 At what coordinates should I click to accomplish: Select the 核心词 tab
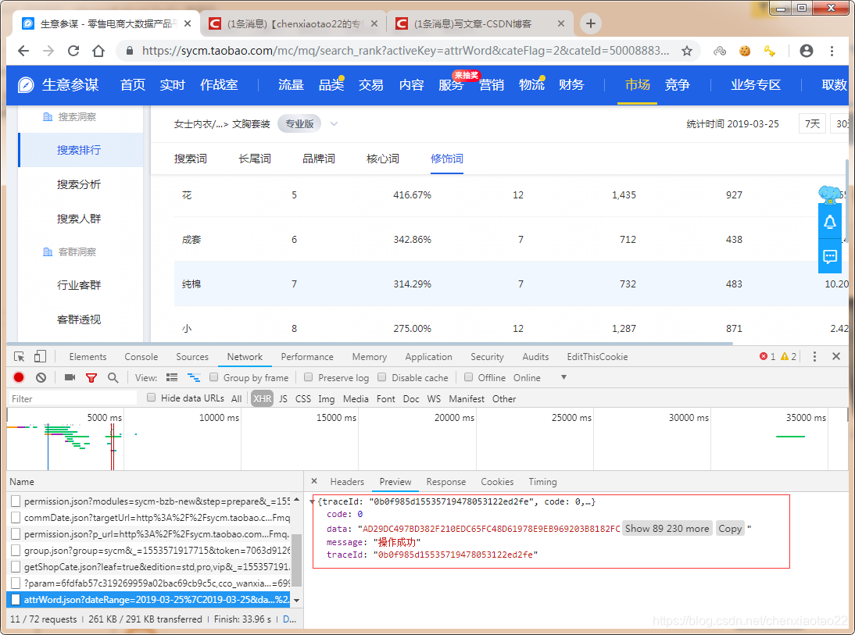[382, 158]
